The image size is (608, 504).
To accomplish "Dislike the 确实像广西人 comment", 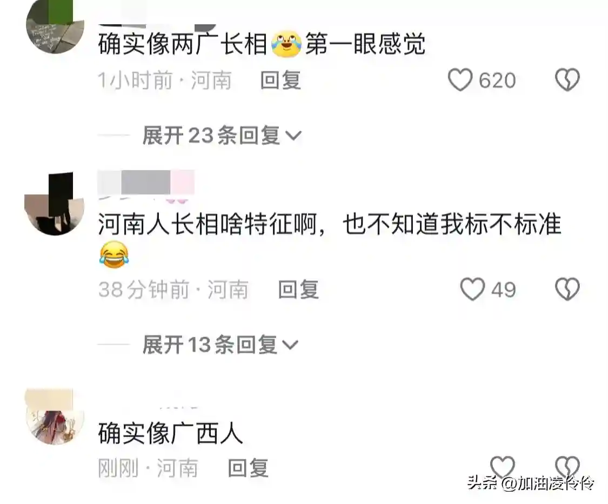I will coord(567,467).
